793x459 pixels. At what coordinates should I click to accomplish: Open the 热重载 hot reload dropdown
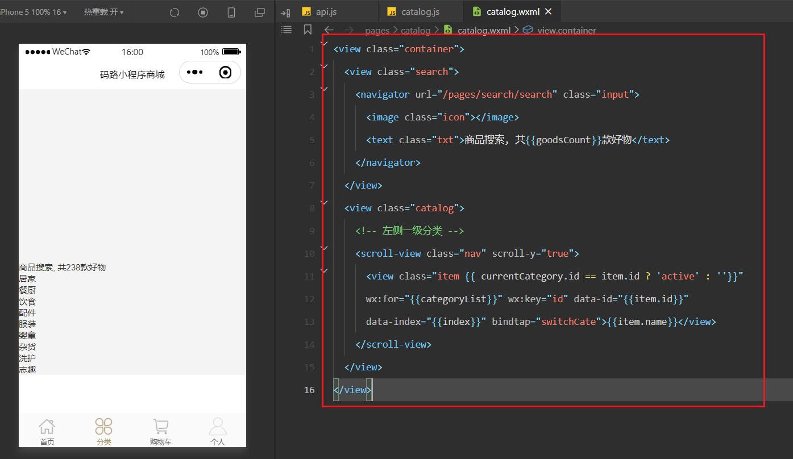click(x=104, y=12)
